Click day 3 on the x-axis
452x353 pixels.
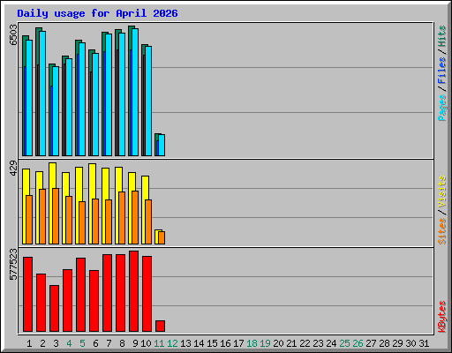coord(56,343)
